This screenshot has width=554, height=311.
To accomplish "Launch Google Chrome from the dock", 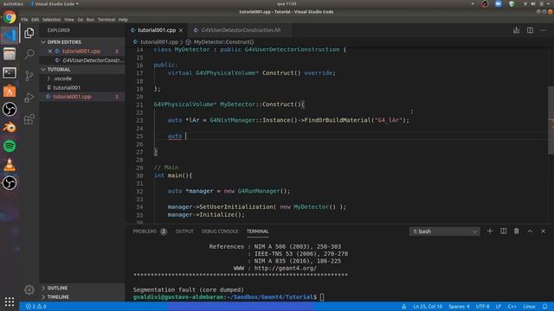I will point(10,17).
